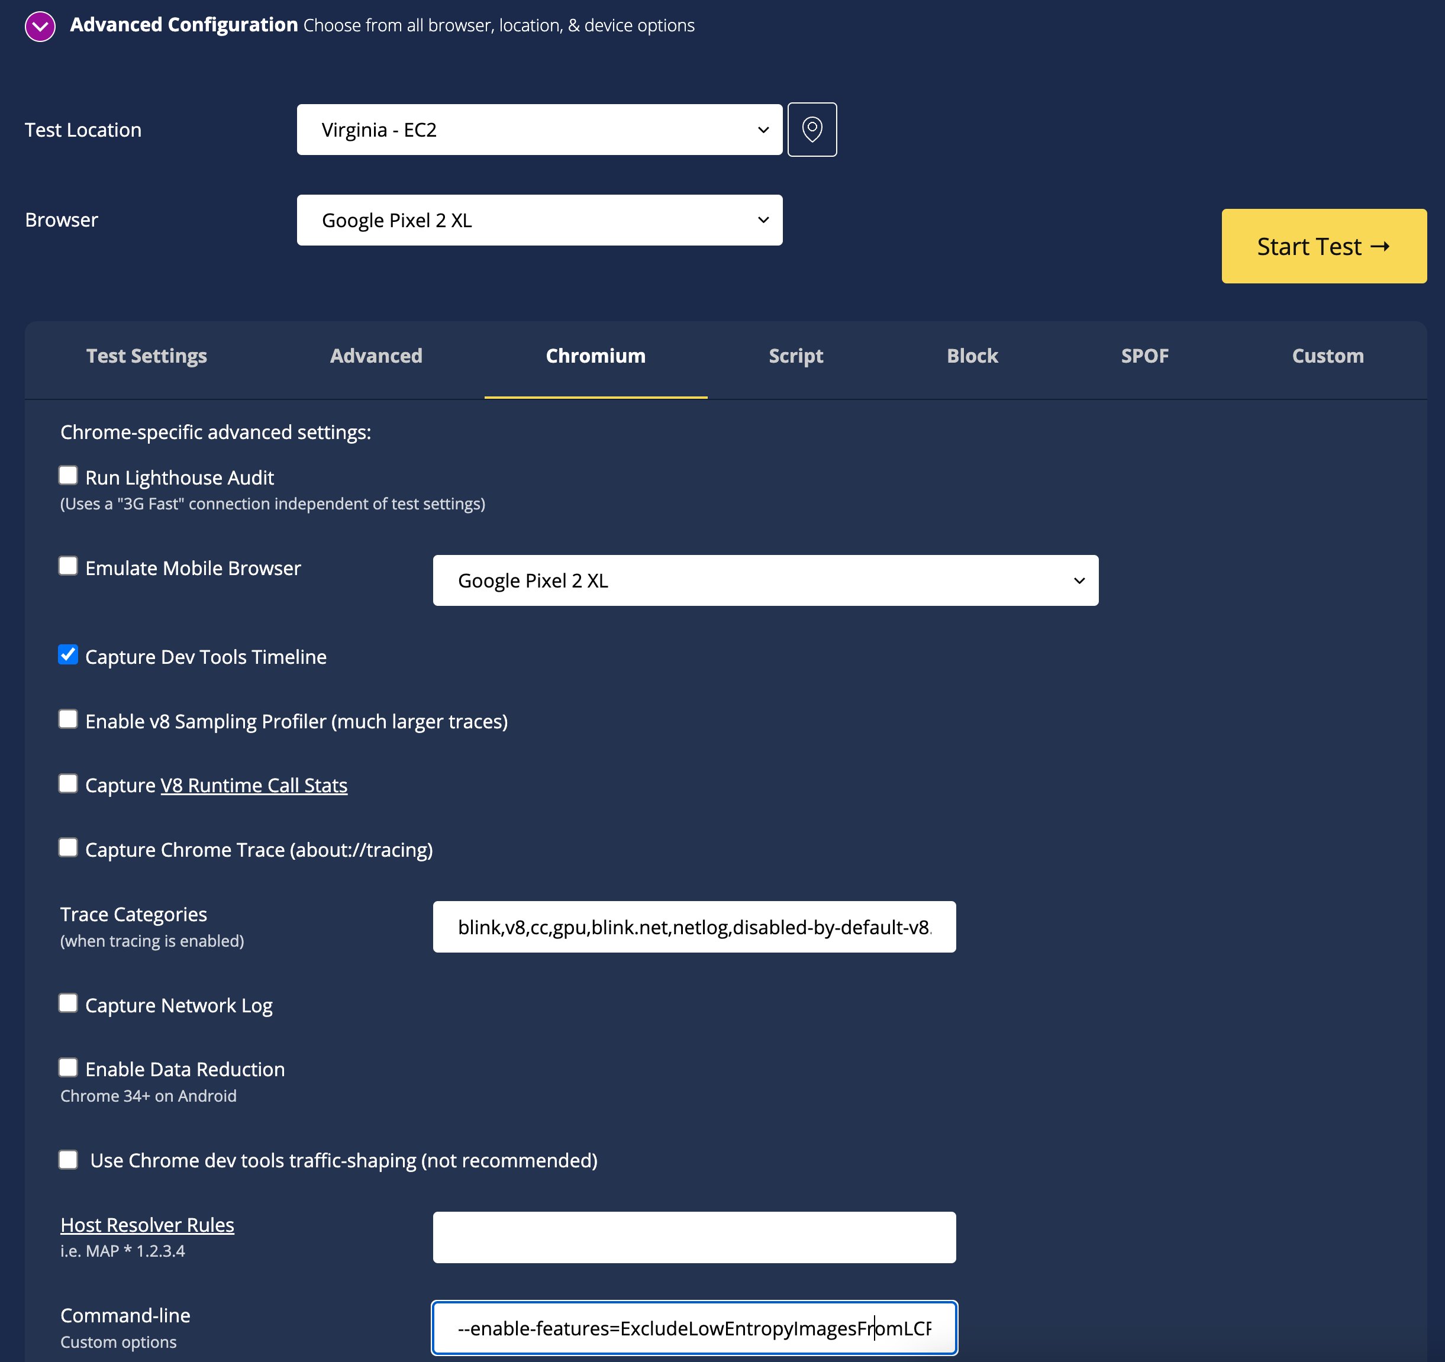Expand the emulated mobile device dropdown
Image resolution: width=1445 pixels, height=1362 pixels.
coord(765,580)
